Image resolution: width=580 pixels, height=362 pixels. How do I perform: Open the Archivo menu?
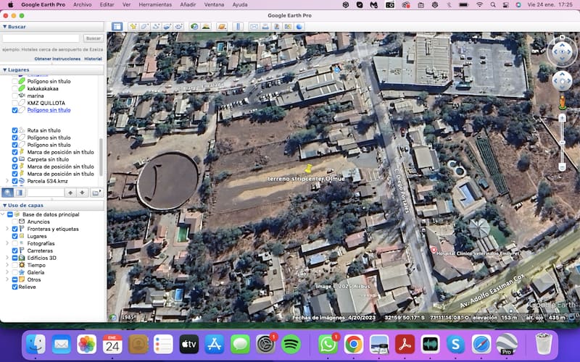click(82, 4)
